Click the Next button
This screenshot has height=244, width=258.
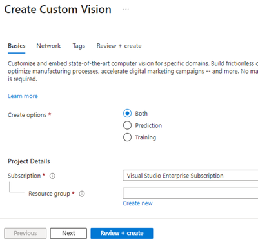click(x=68, y=233)
